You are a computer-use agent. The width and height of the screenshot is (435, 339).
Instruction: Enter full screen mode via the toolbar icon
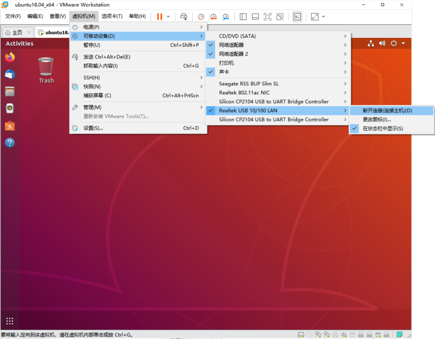pyautogui.click(x=268, y=16)
